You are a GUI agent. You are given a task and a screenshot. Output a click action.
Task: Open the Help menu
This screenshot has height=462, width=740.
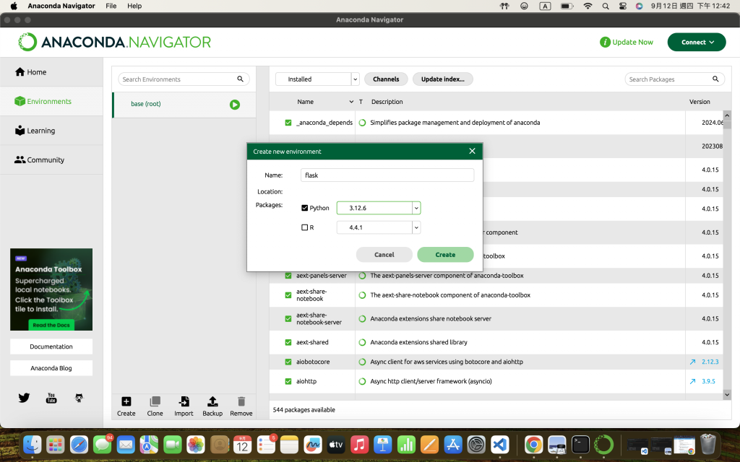pos(134,6)
